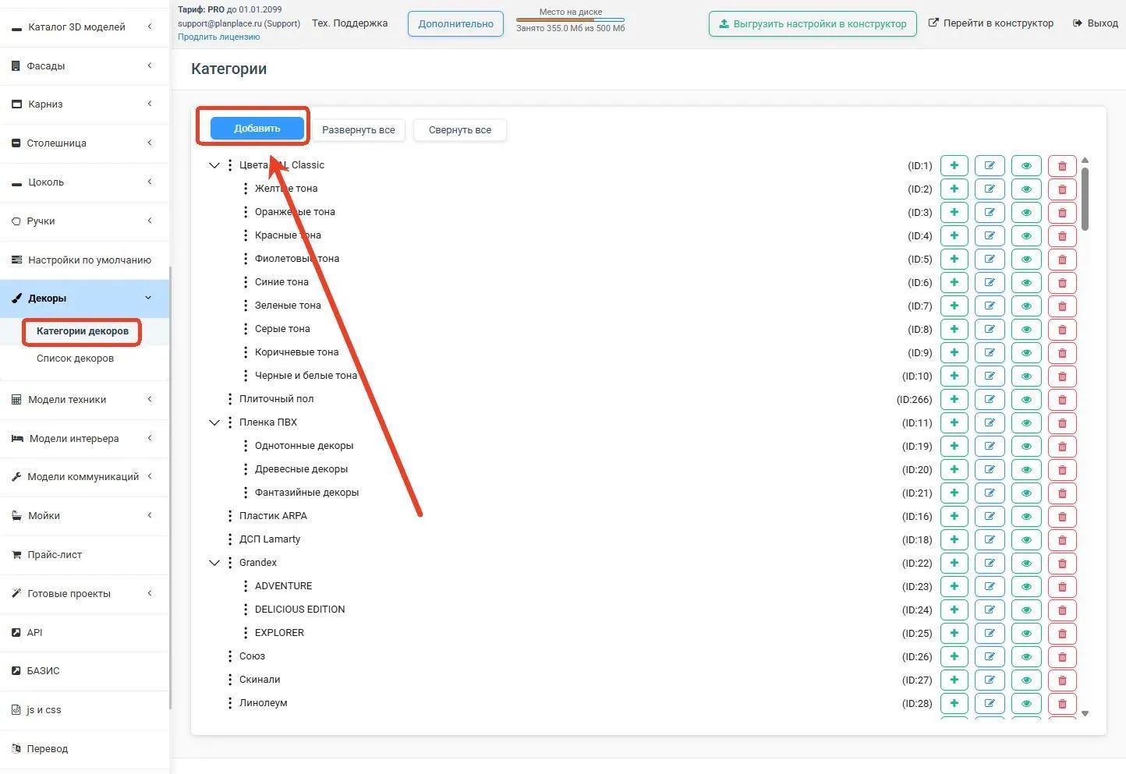The width and height of the screenshot is (1126, 774).
Task: Open the БАЗИС menu item
Action: 84,670
